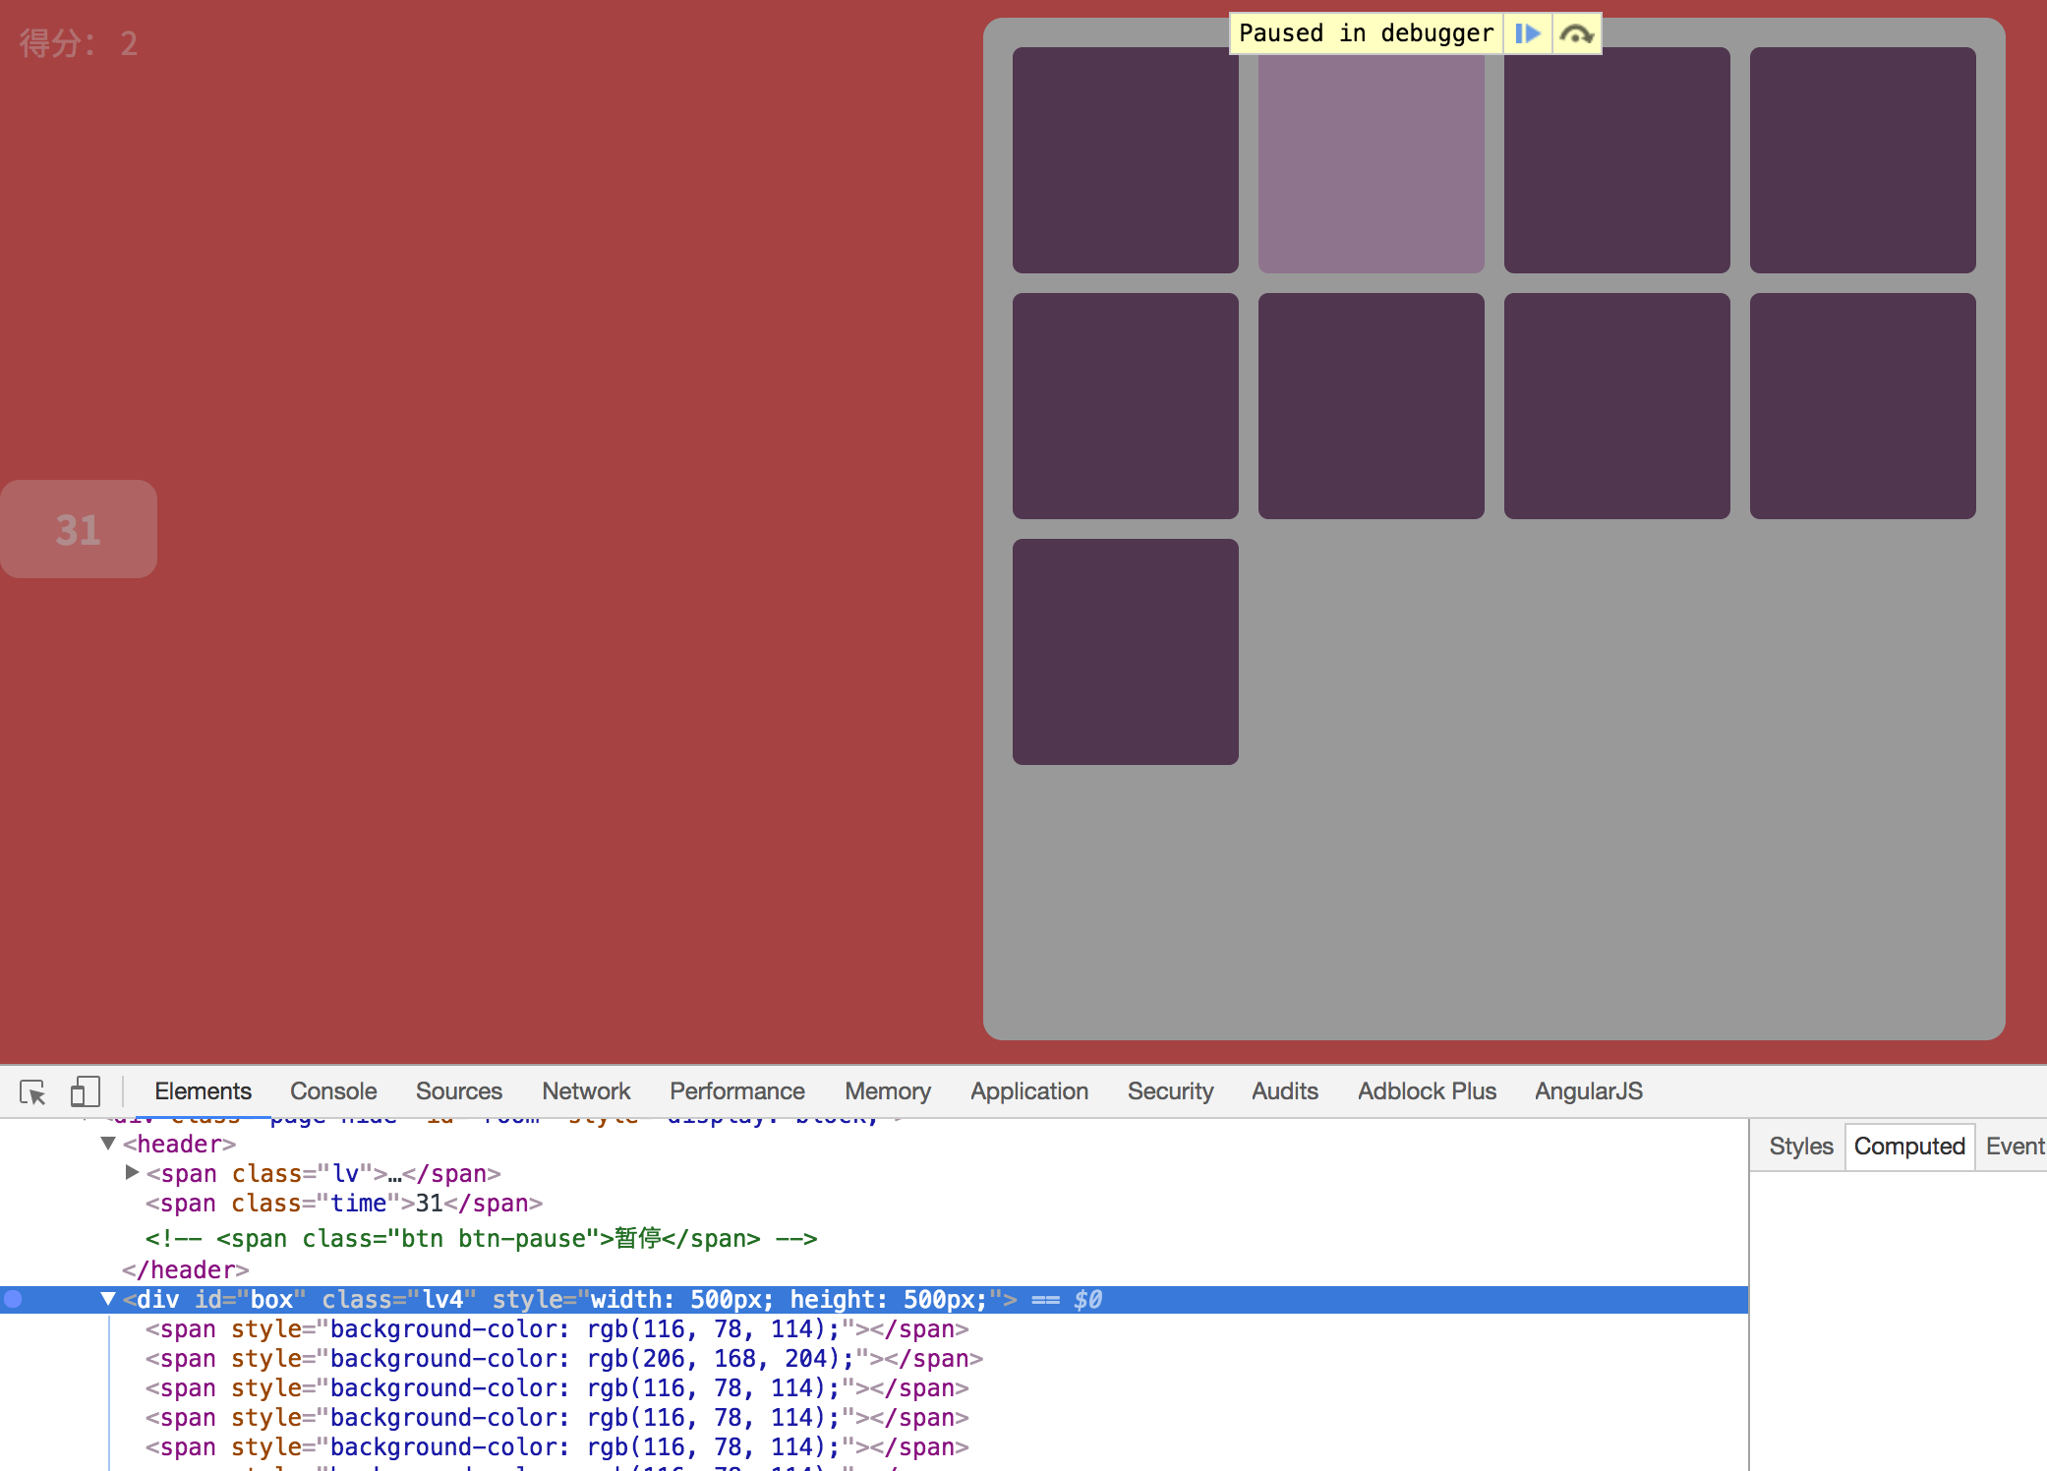The width and height of the screenshot is (2047, 1471).
Task: Click the step over debugger icon
Action: click(x=1576, y=33)
